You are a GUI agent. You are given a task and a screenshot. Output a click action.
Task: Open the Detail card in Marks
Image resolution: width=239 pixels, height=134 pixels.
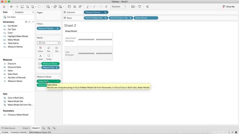click(41, 57)
